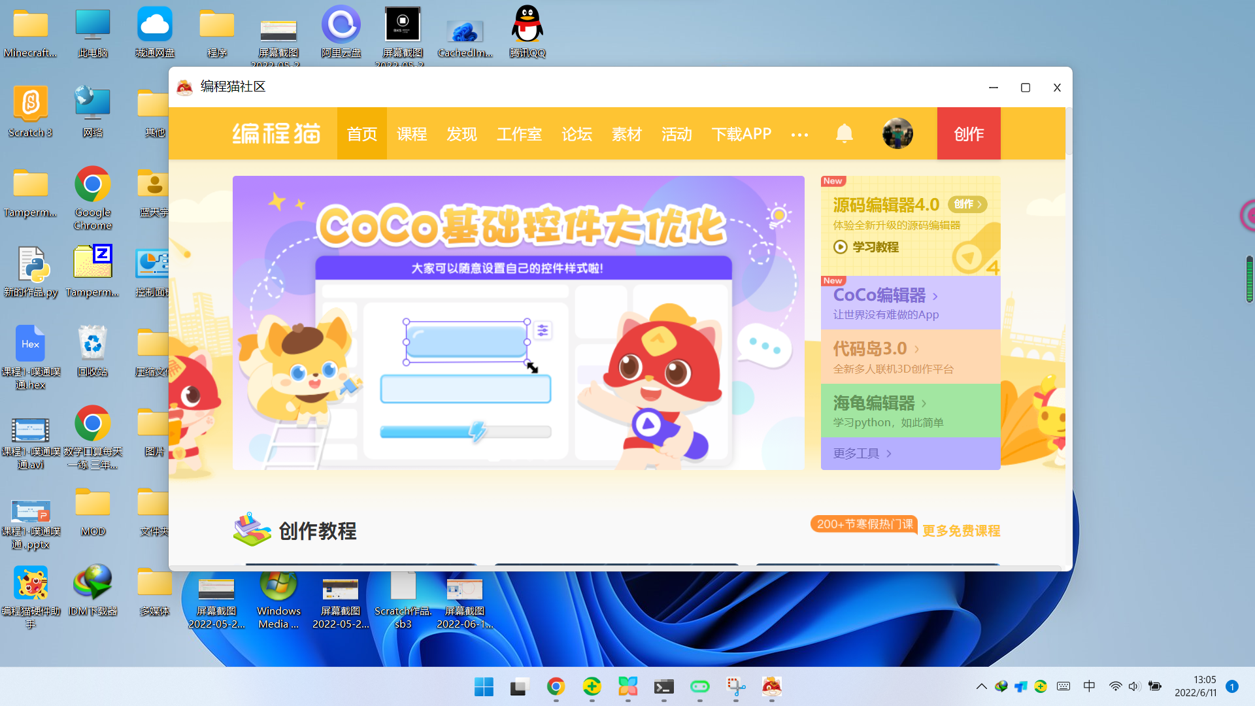The height and width of the screenshot is (706, 1255).
Task: Launch IDM下载器 from the desktop
Action: tap(93, 591)
